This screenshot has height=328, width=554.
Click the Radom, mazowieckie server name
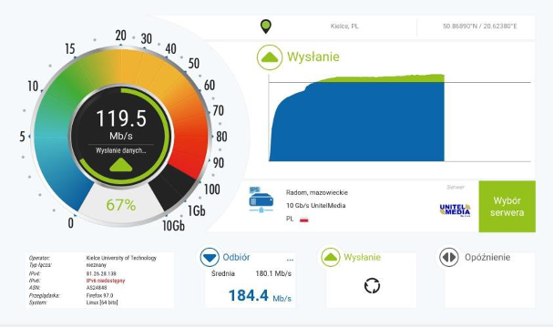[317, 192]
